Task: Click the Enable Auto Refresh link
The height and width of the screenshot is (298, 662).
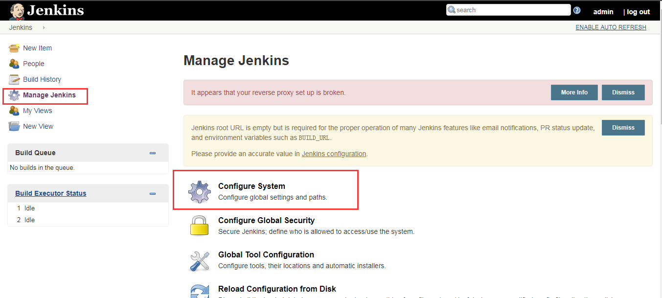Action: (611, 27)
